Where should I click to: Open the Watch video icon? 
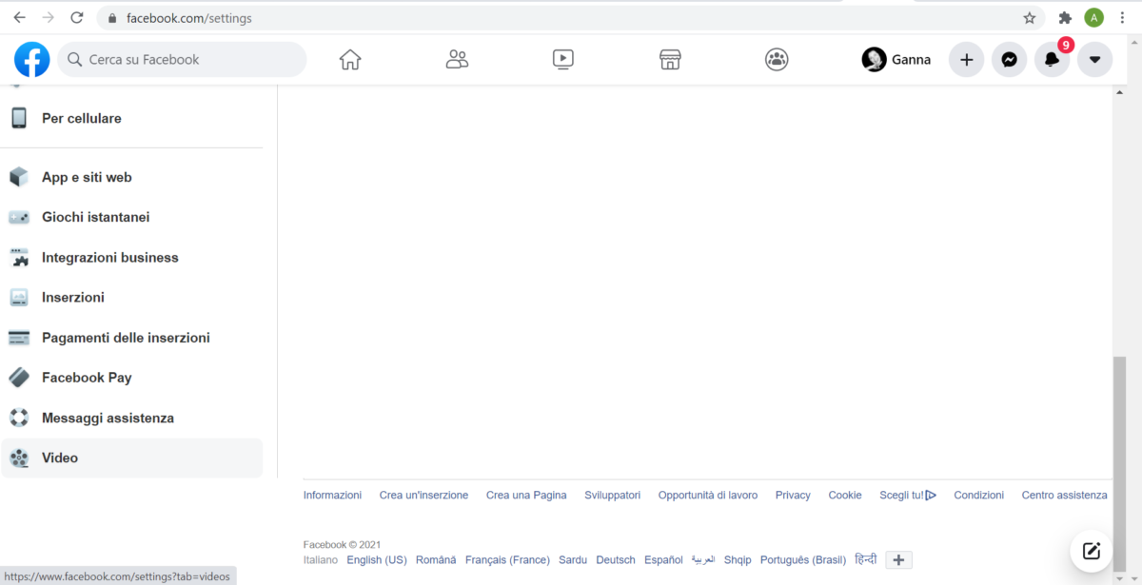tap(563, 60)
